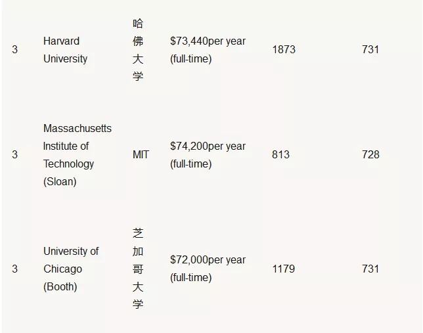Screen dimensions: 423x333
Task: Click MIT's enrollment number 813
Action: (280, 154)
